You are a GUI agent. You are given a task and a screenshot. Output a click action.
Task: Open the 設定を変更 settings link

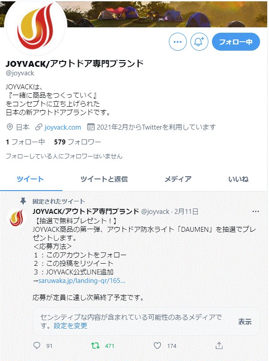(x=71, y=326)
